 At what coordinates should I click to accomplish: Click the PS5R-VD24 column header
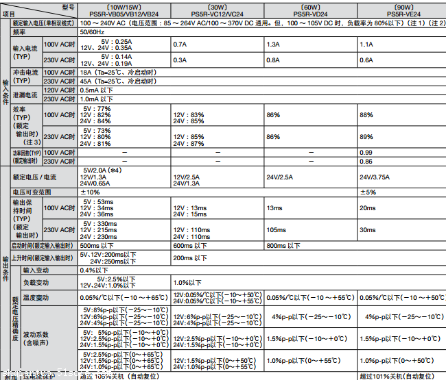pyautogui.click(x=310, y=11)
